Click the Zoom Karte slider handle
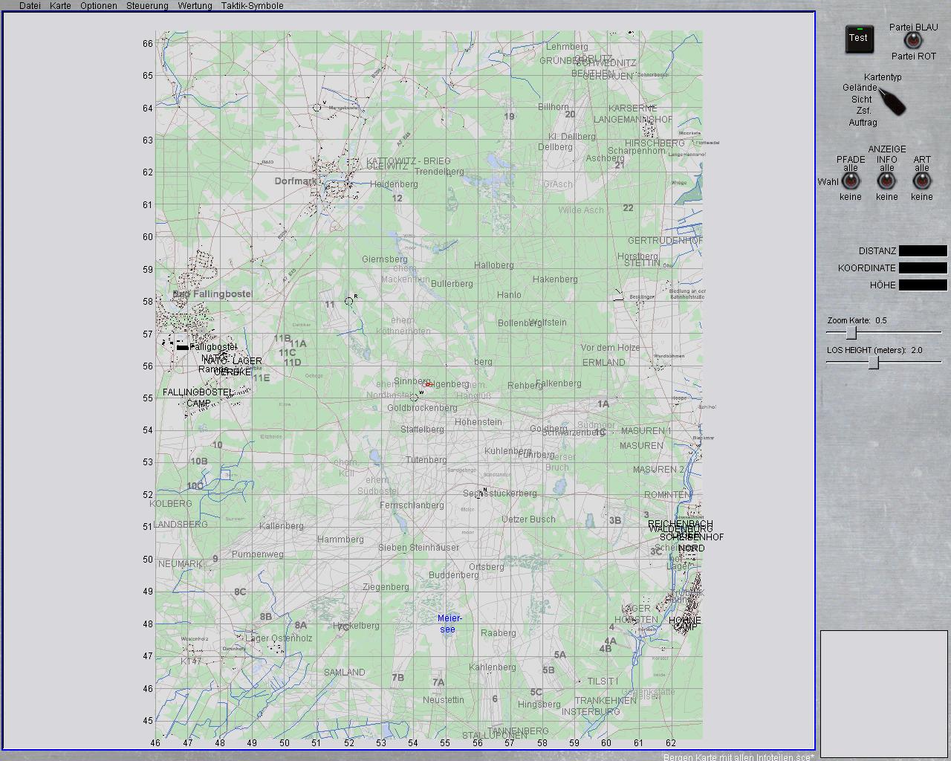 851,333
